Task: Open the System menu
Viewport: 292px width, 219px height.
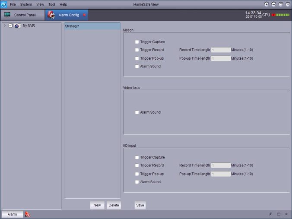Action: [26, 4]
